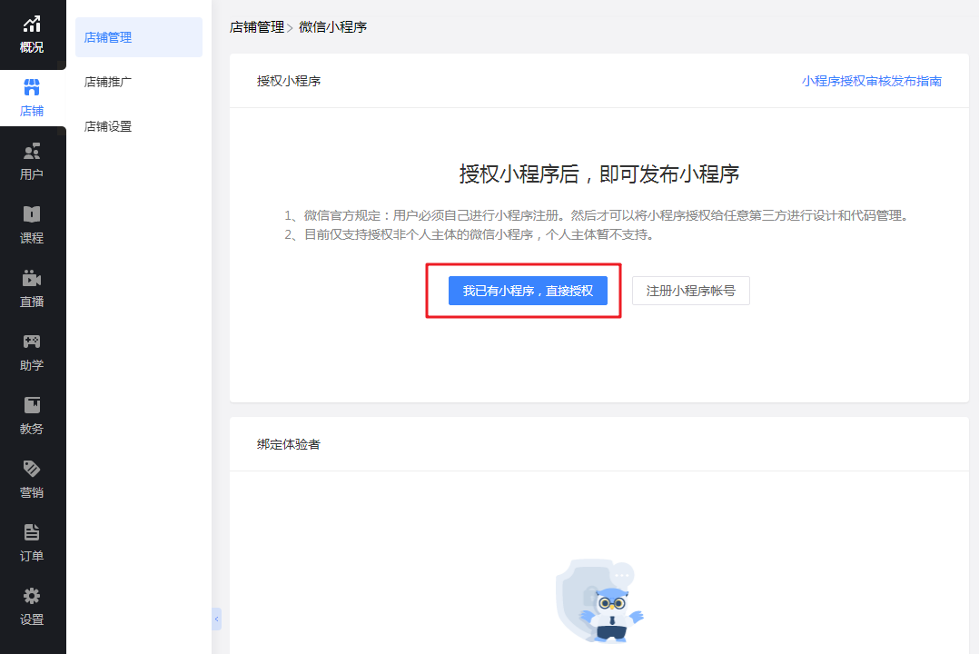
Task: Click the heading 授权小程序后，即可发布小程序
Action: click(x=599, y=173)
